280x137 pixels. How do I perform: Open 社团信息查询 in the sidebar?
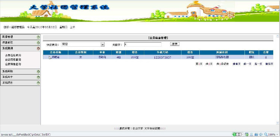point(13,60)
